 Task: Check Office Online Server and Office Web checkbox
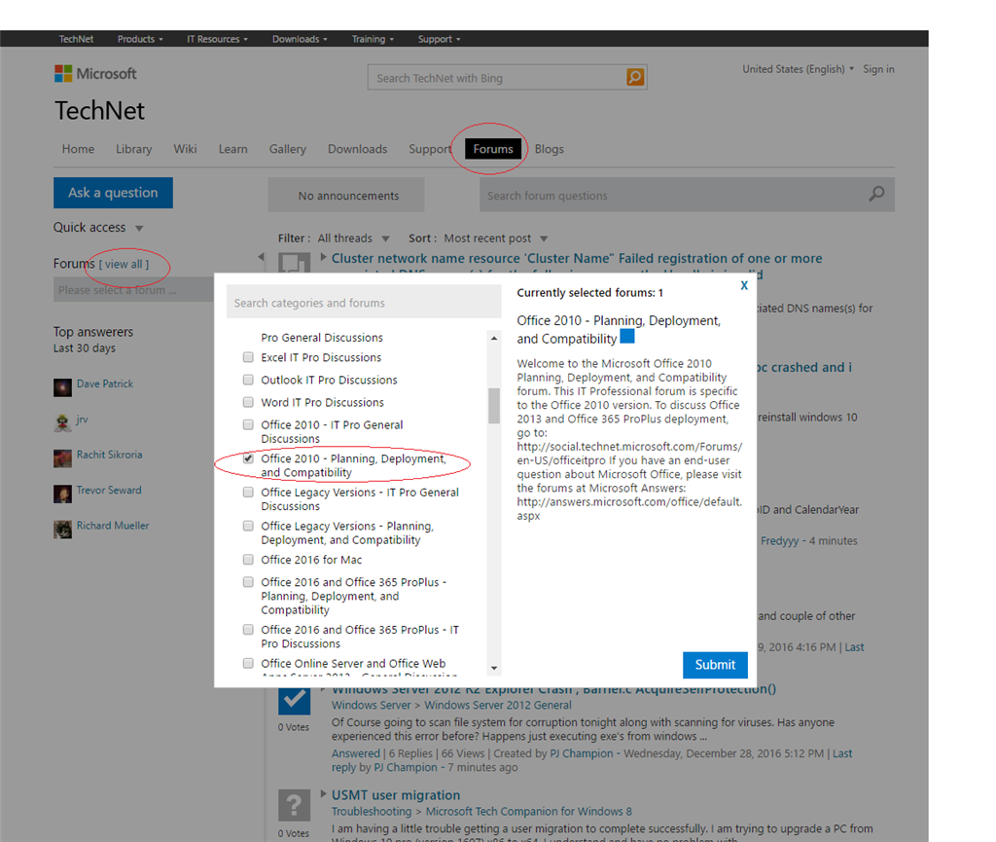click(x=248, y=663)
